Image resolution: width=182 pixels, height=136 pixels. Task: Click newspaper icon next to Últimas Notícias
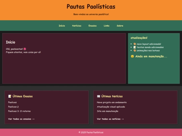tap(98, 96)
